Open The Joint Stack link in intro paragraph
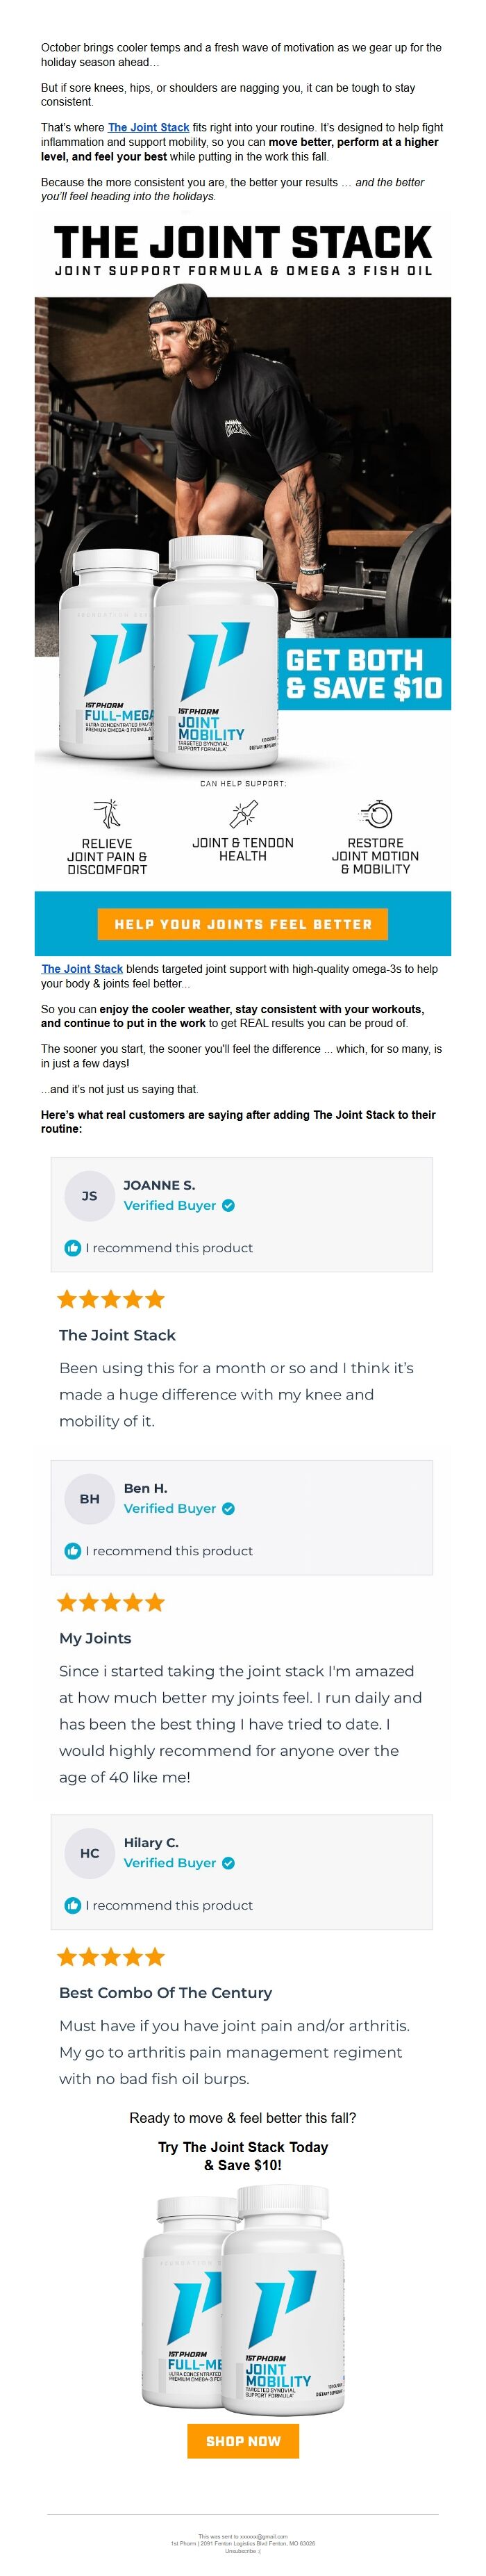 [x=148, y=127]
